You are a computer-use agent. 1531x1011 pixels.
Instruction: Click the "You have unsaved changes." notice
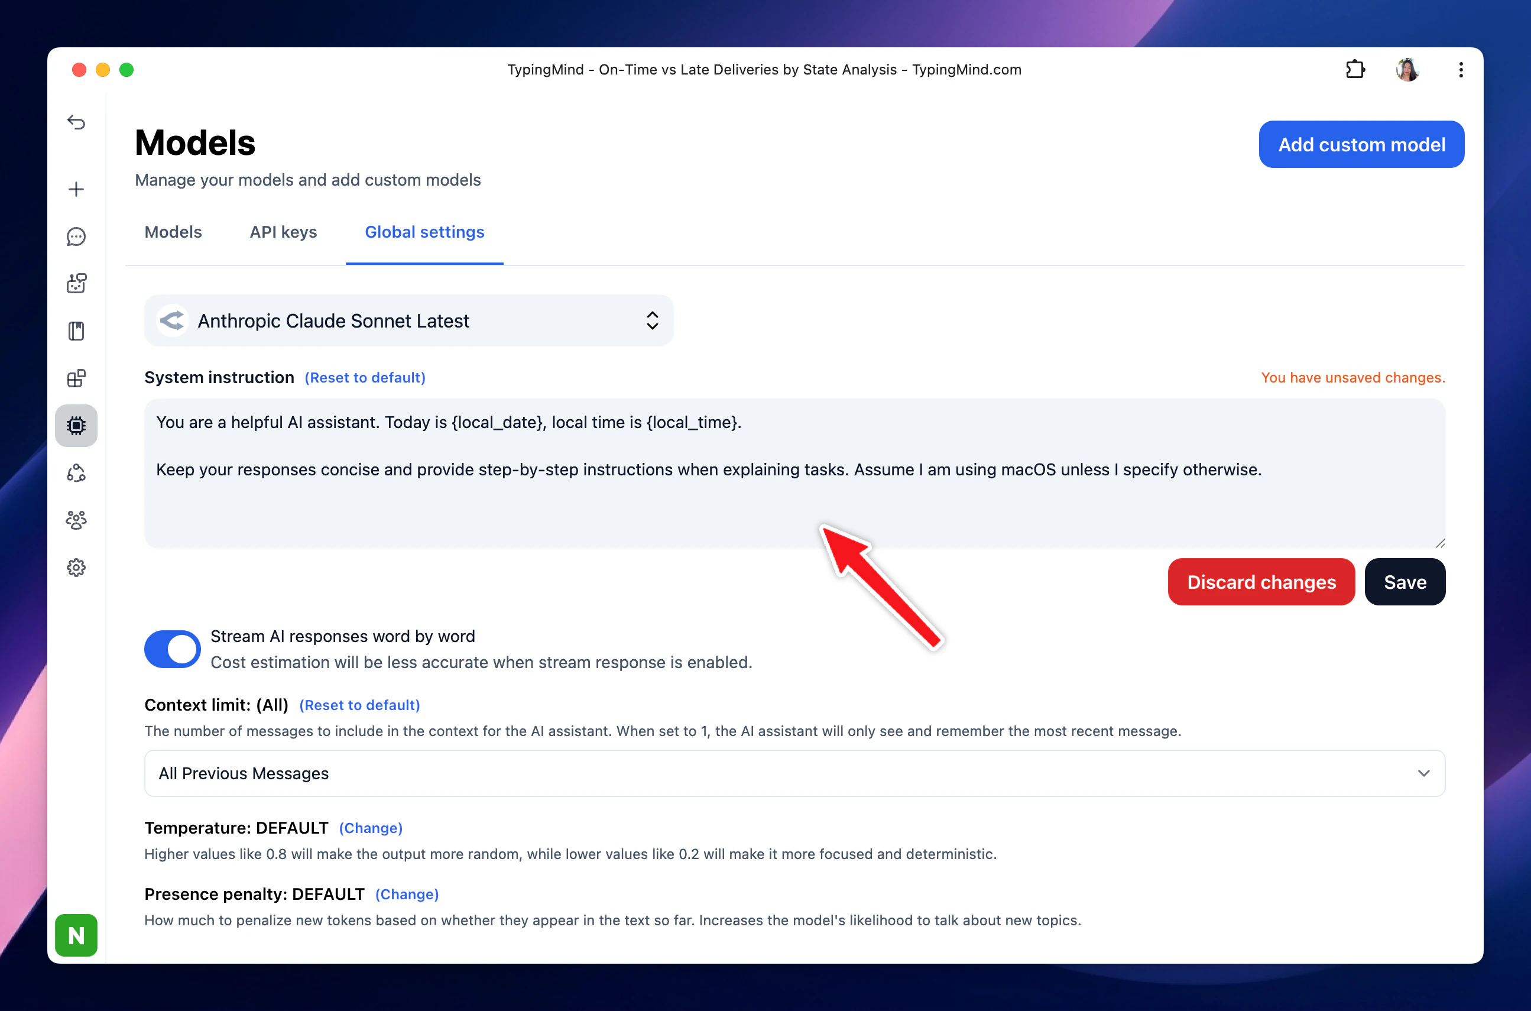(x=1353, y=377)
